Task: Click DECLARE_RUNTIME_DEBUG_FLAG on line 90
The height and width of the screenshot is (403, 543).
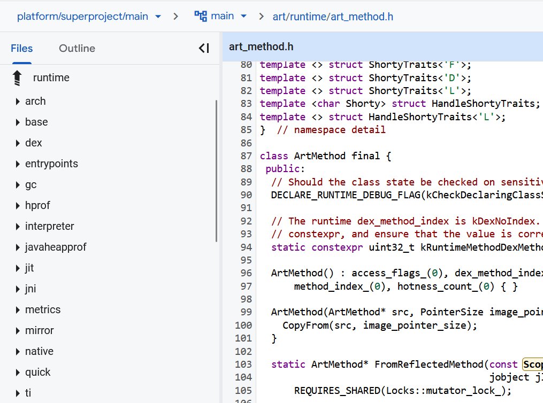Action: tap(346, 195)
